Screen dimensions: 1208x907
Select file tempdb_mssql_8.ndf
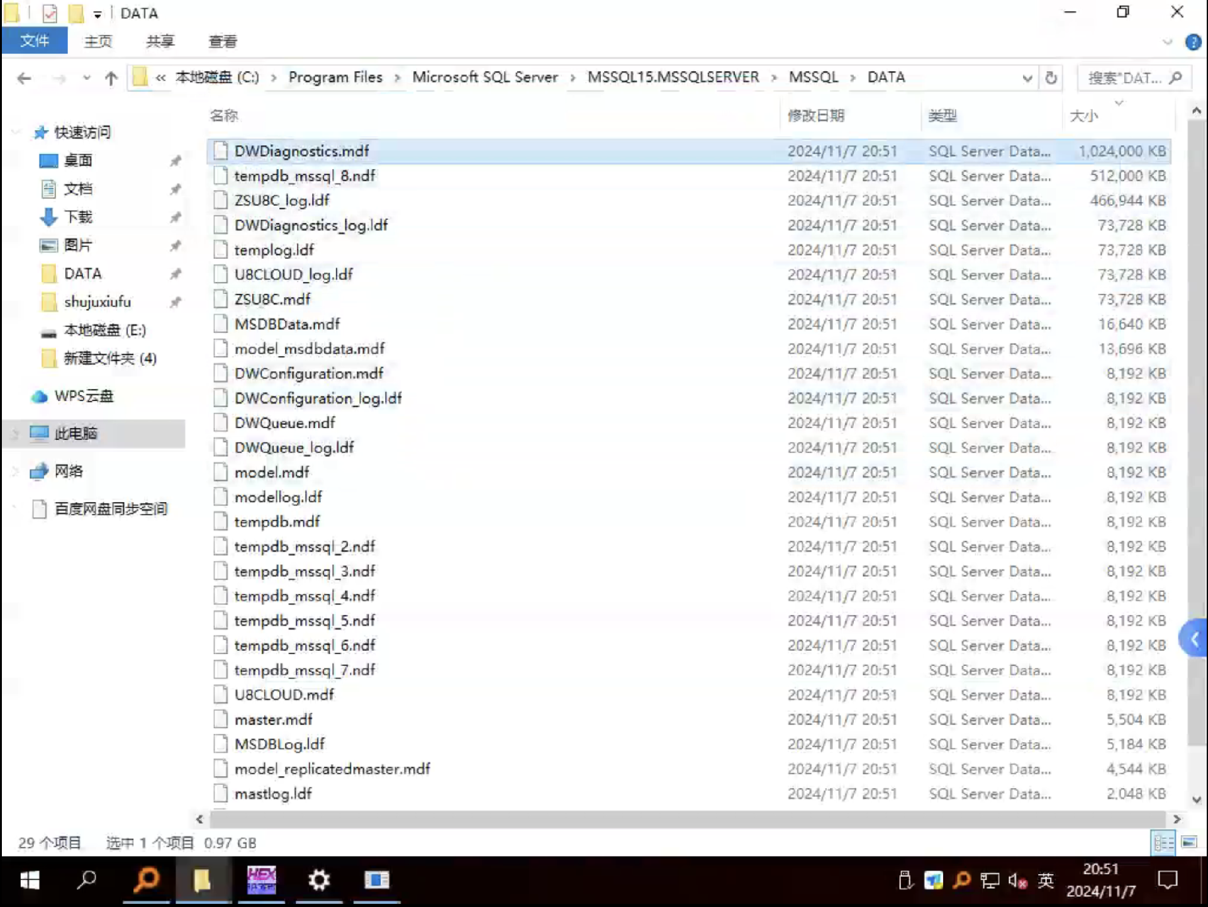(x=688, y=176)
